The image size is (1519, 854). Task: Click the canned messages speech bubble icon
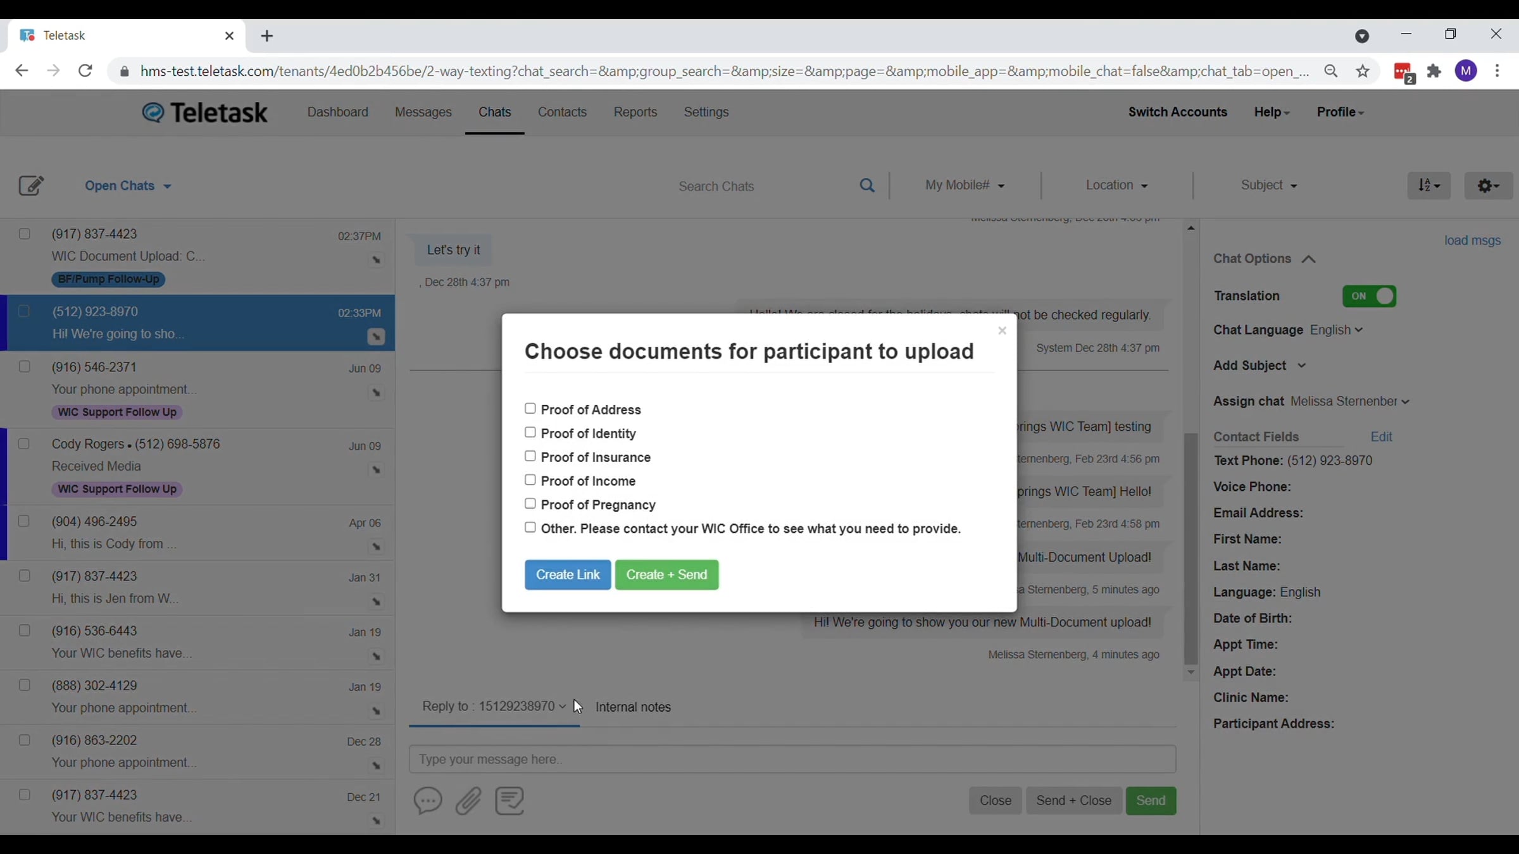pyautogui.click(x=428, y=800)
